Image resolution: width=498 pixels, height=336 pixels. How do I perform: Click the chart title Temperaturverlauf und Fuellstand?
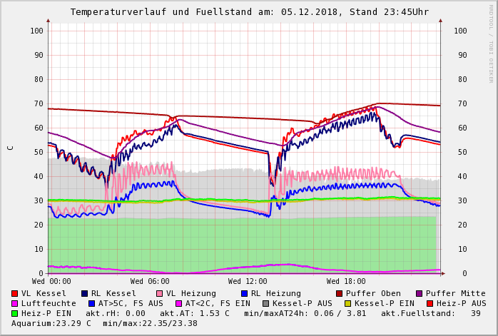249,12
